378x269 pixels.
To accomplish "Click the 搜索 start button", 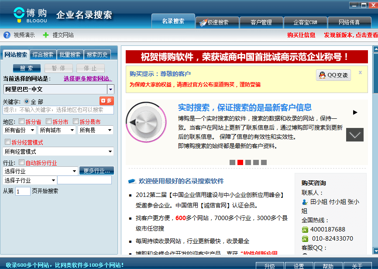I will click(x=27, y=68).
